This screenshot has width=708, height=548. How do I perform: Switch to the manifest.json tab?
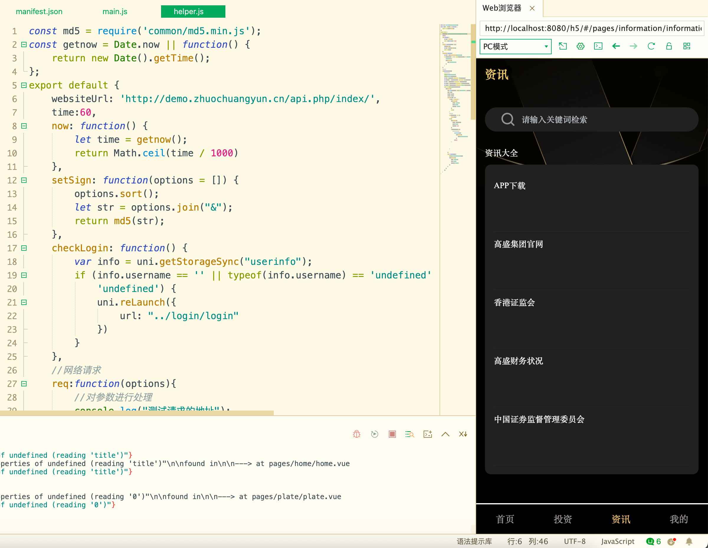(x=39, y=12)
